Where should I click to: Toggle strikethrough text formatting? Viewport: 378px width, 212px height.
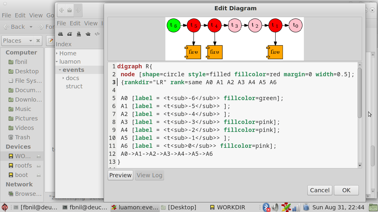88,34
